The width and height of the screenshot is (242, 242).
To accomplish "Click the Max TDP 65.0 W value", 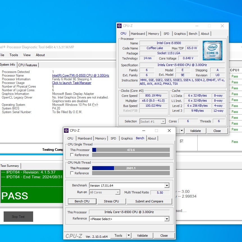I will tap(192, 48).
